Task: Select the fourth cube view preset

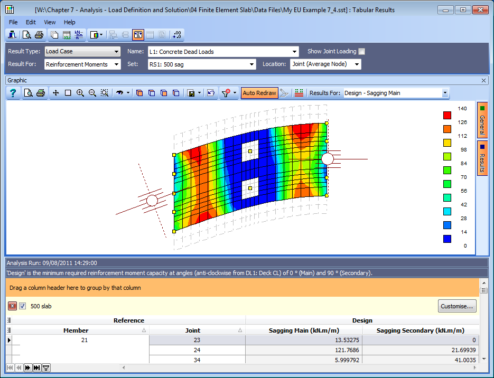Action: click(176, 93)
